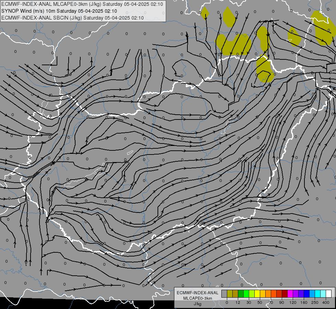Click the 'J/kg' unit label in the legend
Viewport: 336px width, 309px height.
198,304
